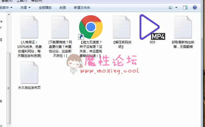Image resolution: width=205 pixels, height=127 pixels.
Task: Select the 人格保证 text file icon
Action: 29,27
